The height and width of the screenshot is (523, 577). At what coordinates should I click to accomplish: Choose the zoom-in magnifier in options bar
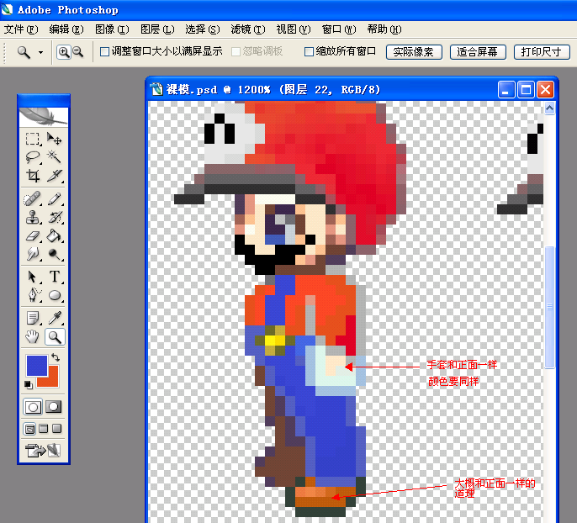tap(64, 52)
